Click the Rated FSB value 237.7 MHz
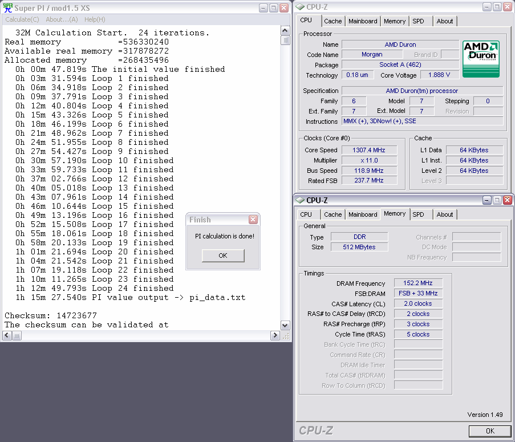This screenshot has height=442, width=515. 369,180
